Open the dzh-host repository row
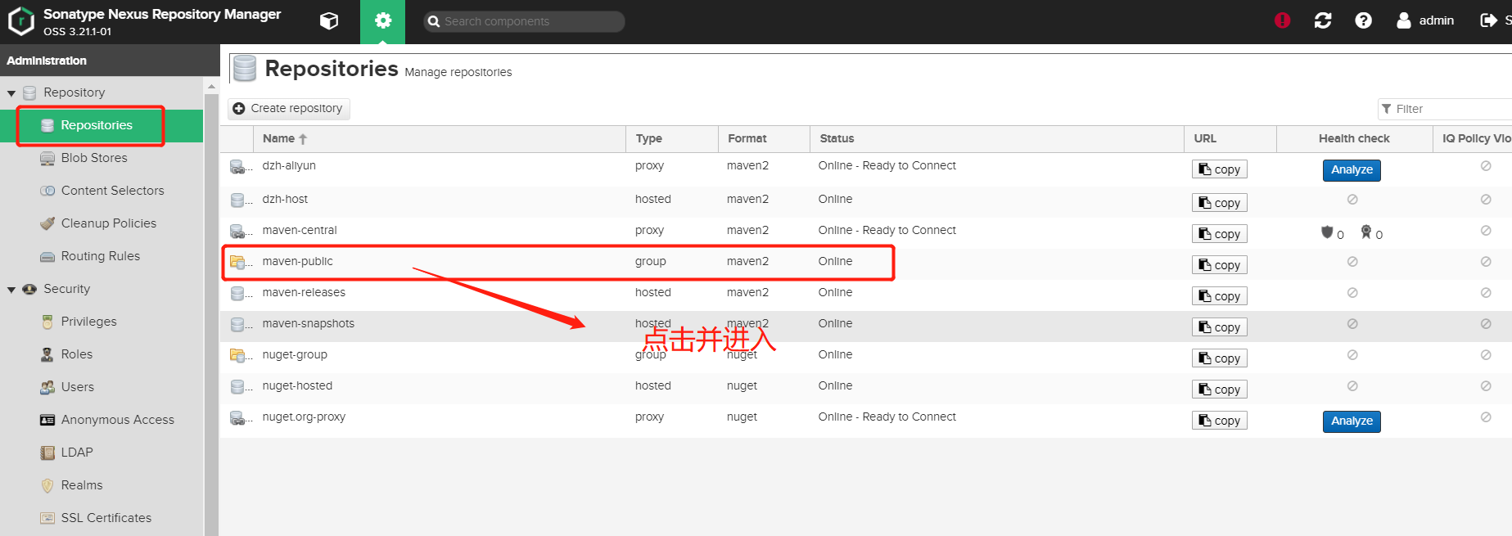The height and width of the screenshot is (536, 1512). 865,202
